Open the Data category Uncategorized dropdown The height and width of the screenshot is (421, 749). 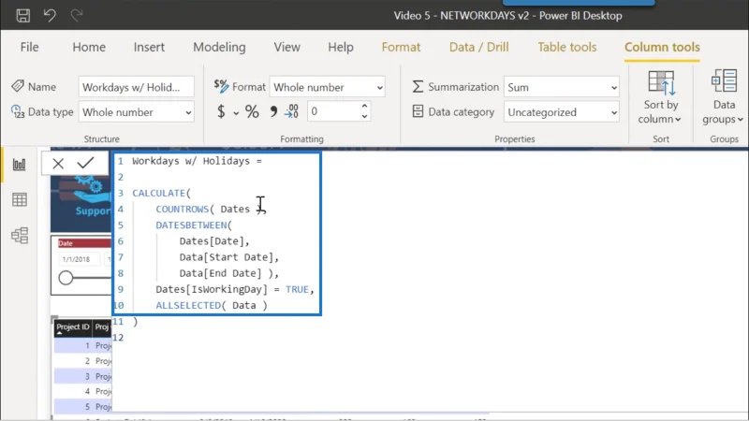click(561, 112)
